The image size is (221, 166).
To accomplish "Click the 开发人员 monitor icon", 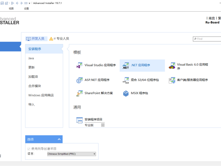I will tap(28, 39).
